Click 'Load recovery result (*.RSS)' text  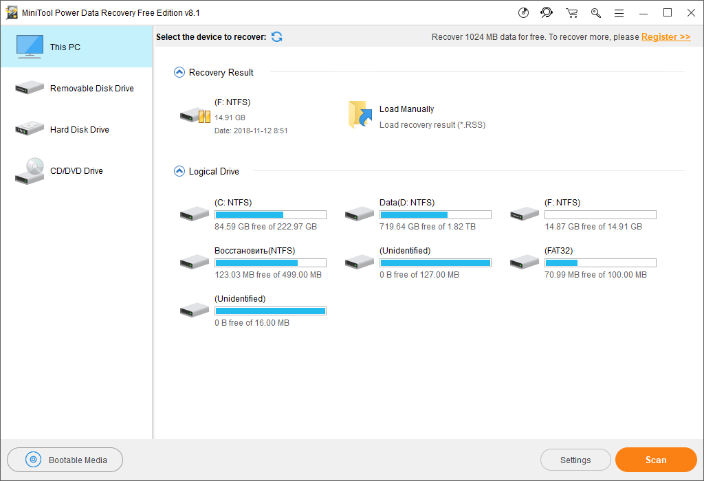[432, 125]
